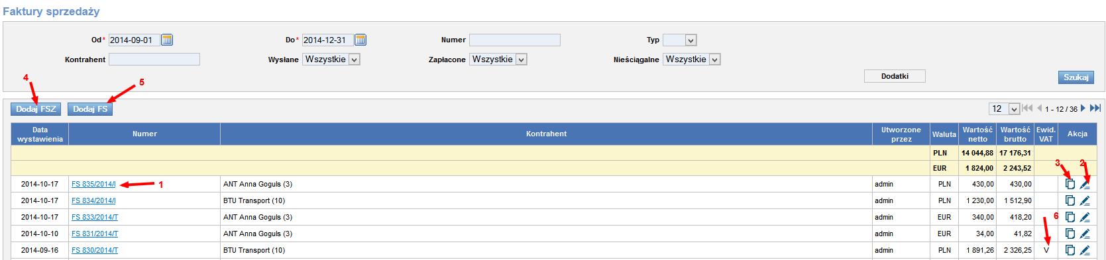The height and width of the screenshot is (260, 1106).
Task: Click into the Kontrahent filter field
Action: [x=154, y=60]
